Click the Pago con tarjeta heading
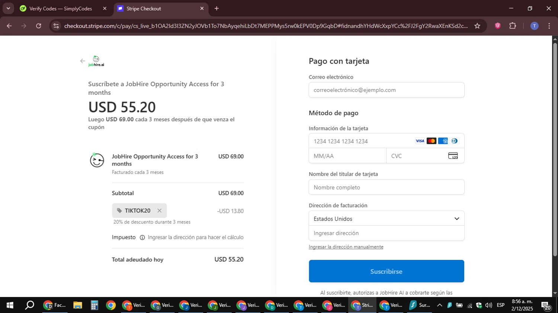558x313 pixels. click(339, 61)
